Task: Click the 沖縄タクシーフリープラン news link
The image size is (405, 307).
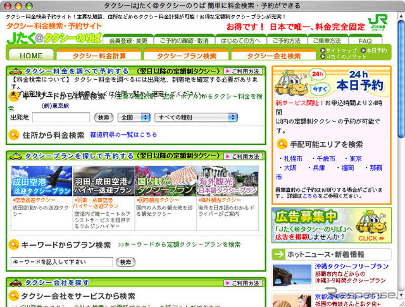Action: pos(352,266)
